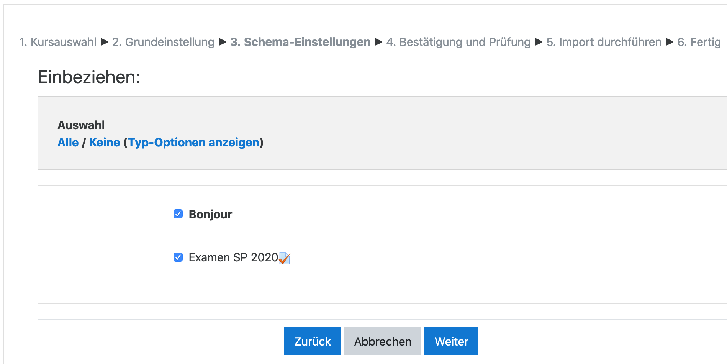Select all items via the Alle link
Viewport: 727px width, 364px height.
coord(68,142)
